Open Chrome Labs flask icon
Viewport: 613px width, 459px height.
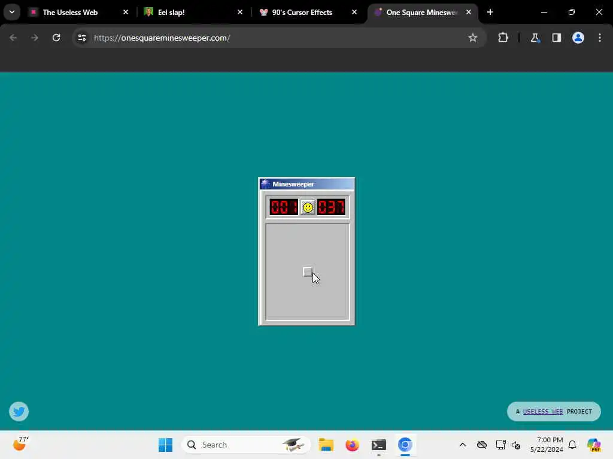(535, 38)
